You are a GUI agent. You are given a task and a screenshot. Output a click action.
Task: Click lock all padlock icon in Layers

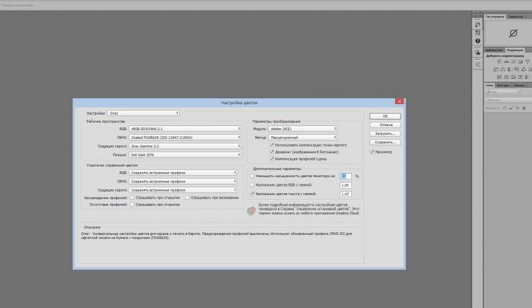tap(524, 108)
